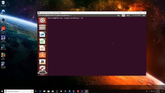Open the session gear menu in Ubuntu panel
This screenshot has width=165, height=93.
tap(144, 16)
